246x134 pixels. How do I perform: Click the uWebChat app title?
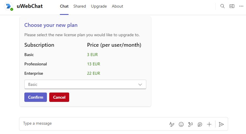[30, 6]
